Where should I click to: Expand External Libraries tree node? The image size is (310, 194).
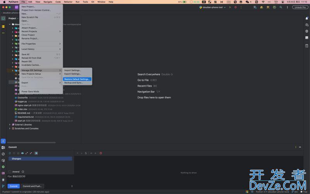10,124
